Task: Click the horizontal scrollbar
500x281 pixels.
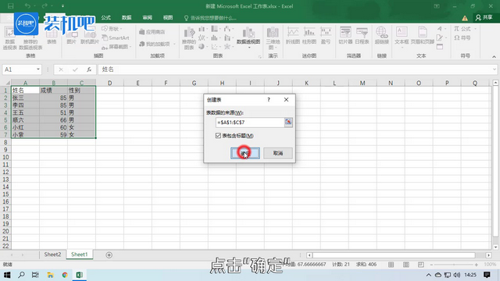Action: point(394,255)
